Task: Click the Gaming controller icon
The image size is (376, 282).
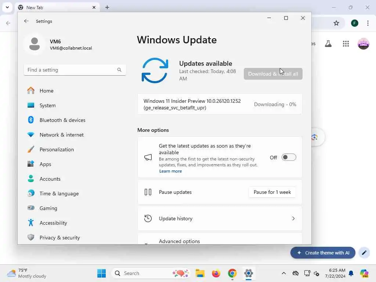Action: pos(31,208)
